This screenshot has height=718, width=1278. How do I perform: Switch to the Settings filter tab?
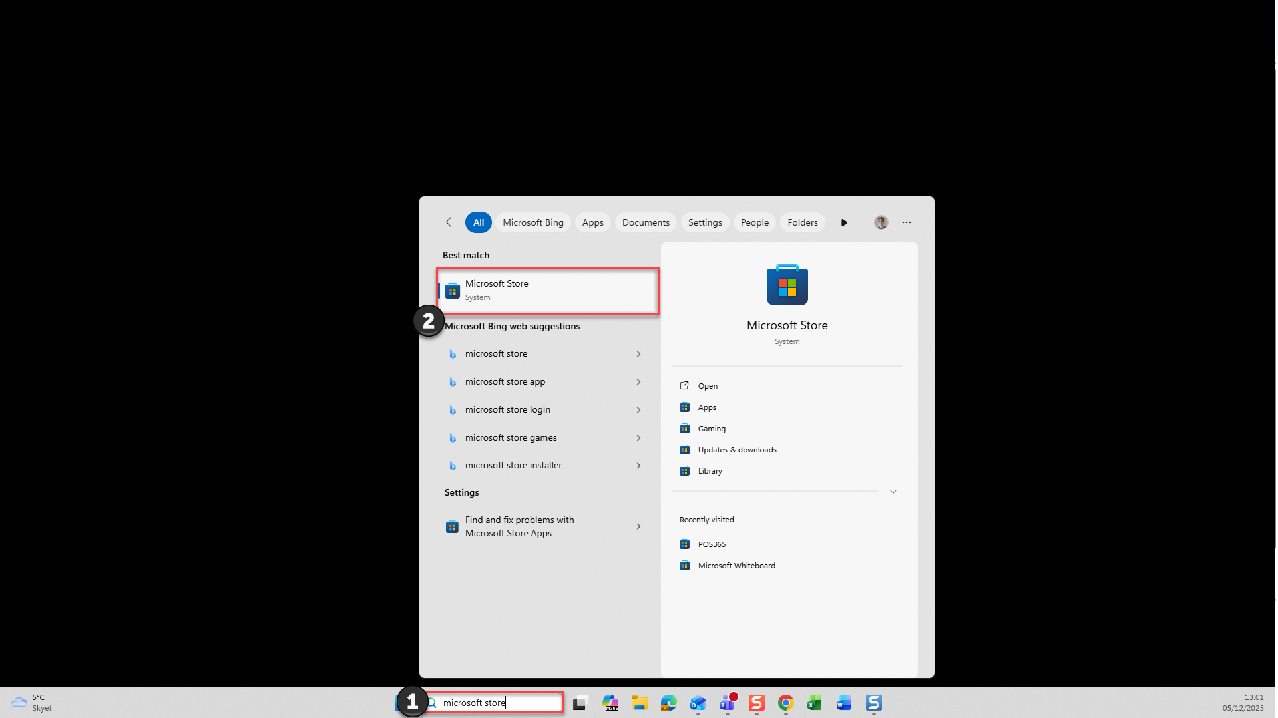(x=705, y=222)
